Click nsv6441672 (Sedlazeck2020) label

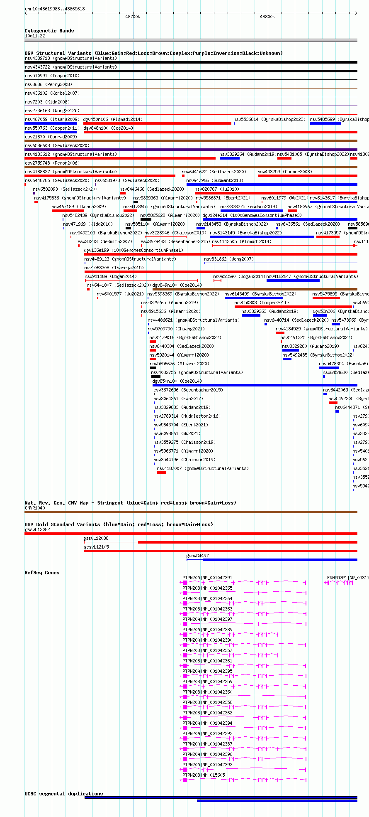coord(214,172)
